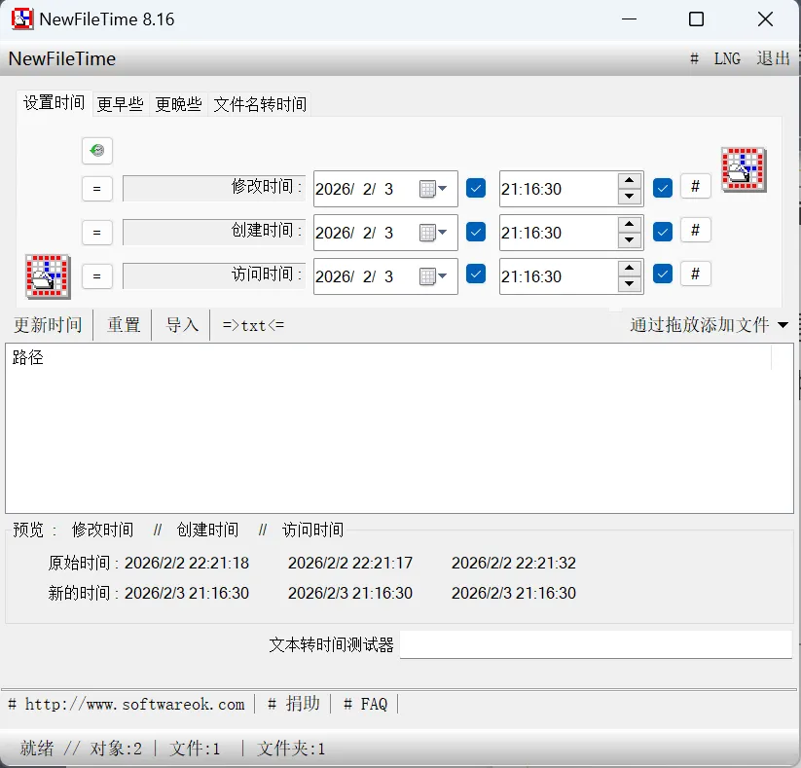Viewport: 801px width, 768px height.
Task: Click the # 捐助 donate link
Action: 294,704
